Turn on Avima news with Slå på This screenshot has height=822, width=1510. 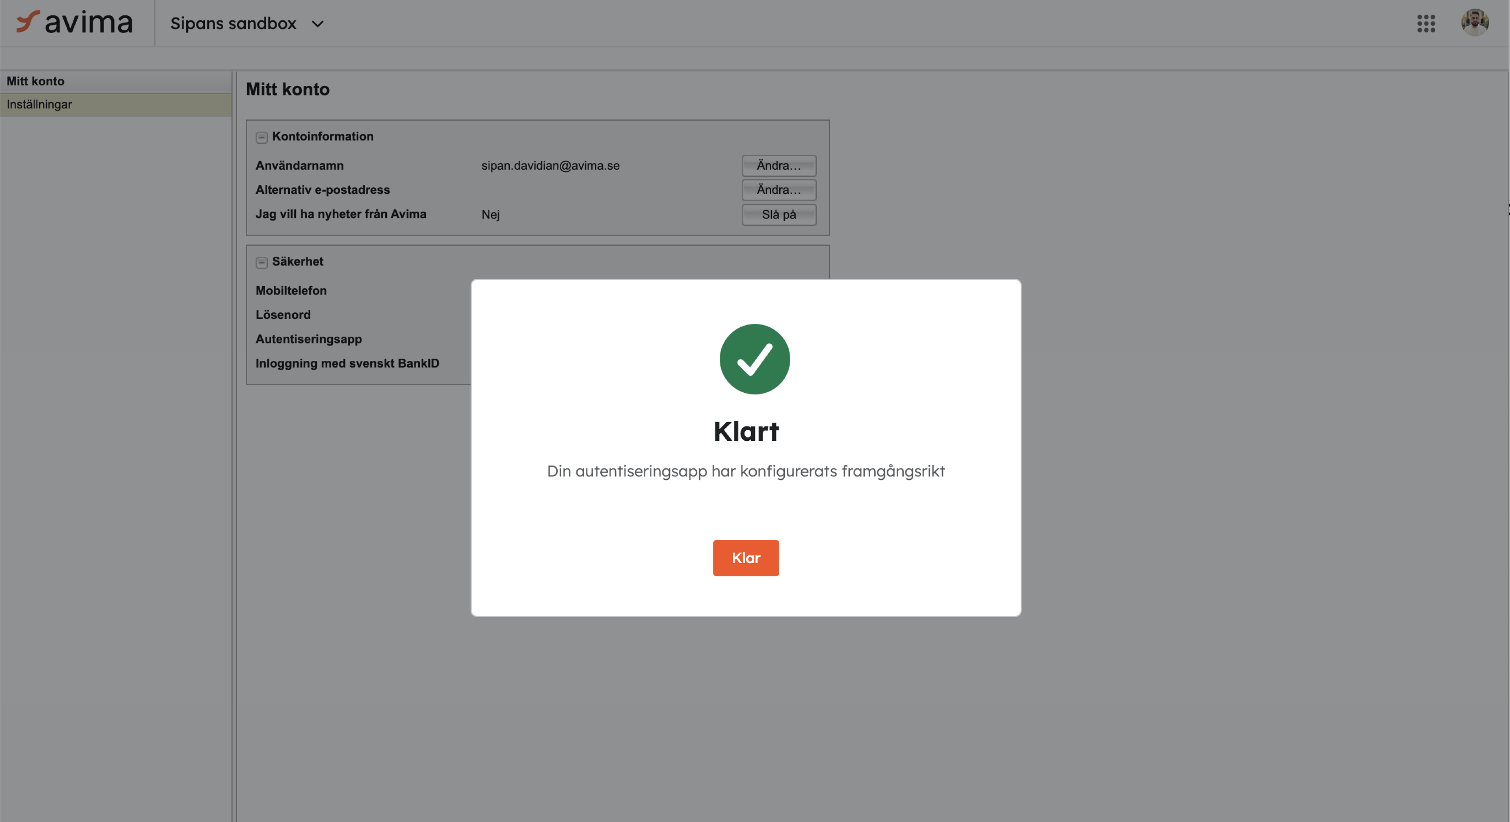[x=778, y=215]
